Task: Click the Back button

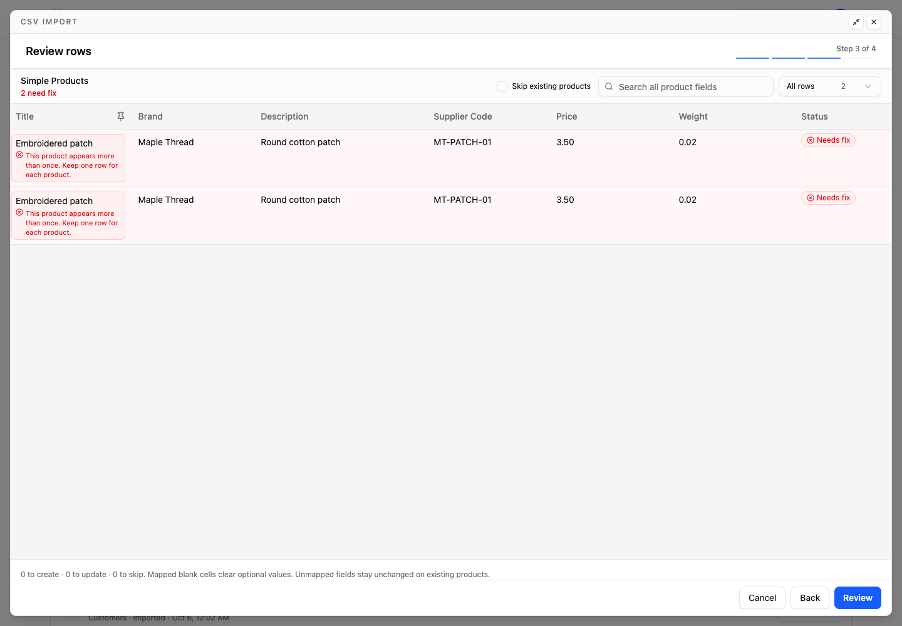Action: [810, 598]
